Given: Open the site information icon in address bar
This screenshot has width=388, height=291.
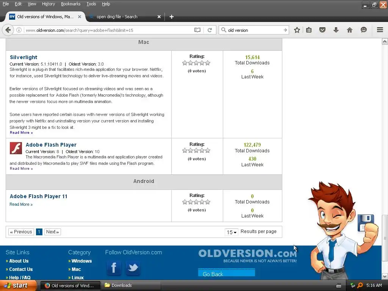Looking at the screenshot, I should [19, 30].
